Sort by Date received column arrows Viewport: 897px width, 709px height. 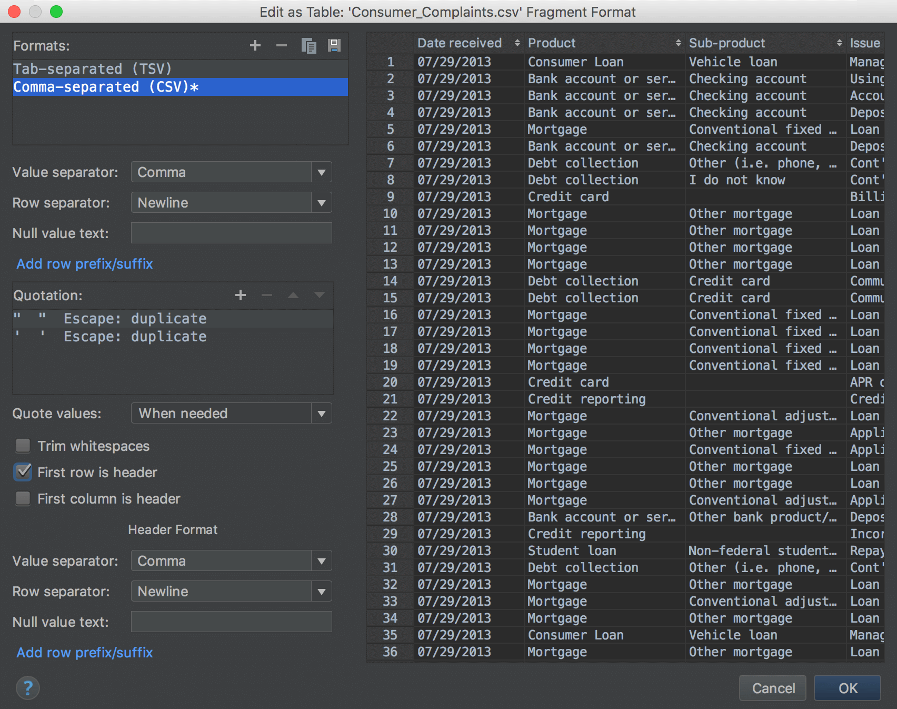point(517,43)
